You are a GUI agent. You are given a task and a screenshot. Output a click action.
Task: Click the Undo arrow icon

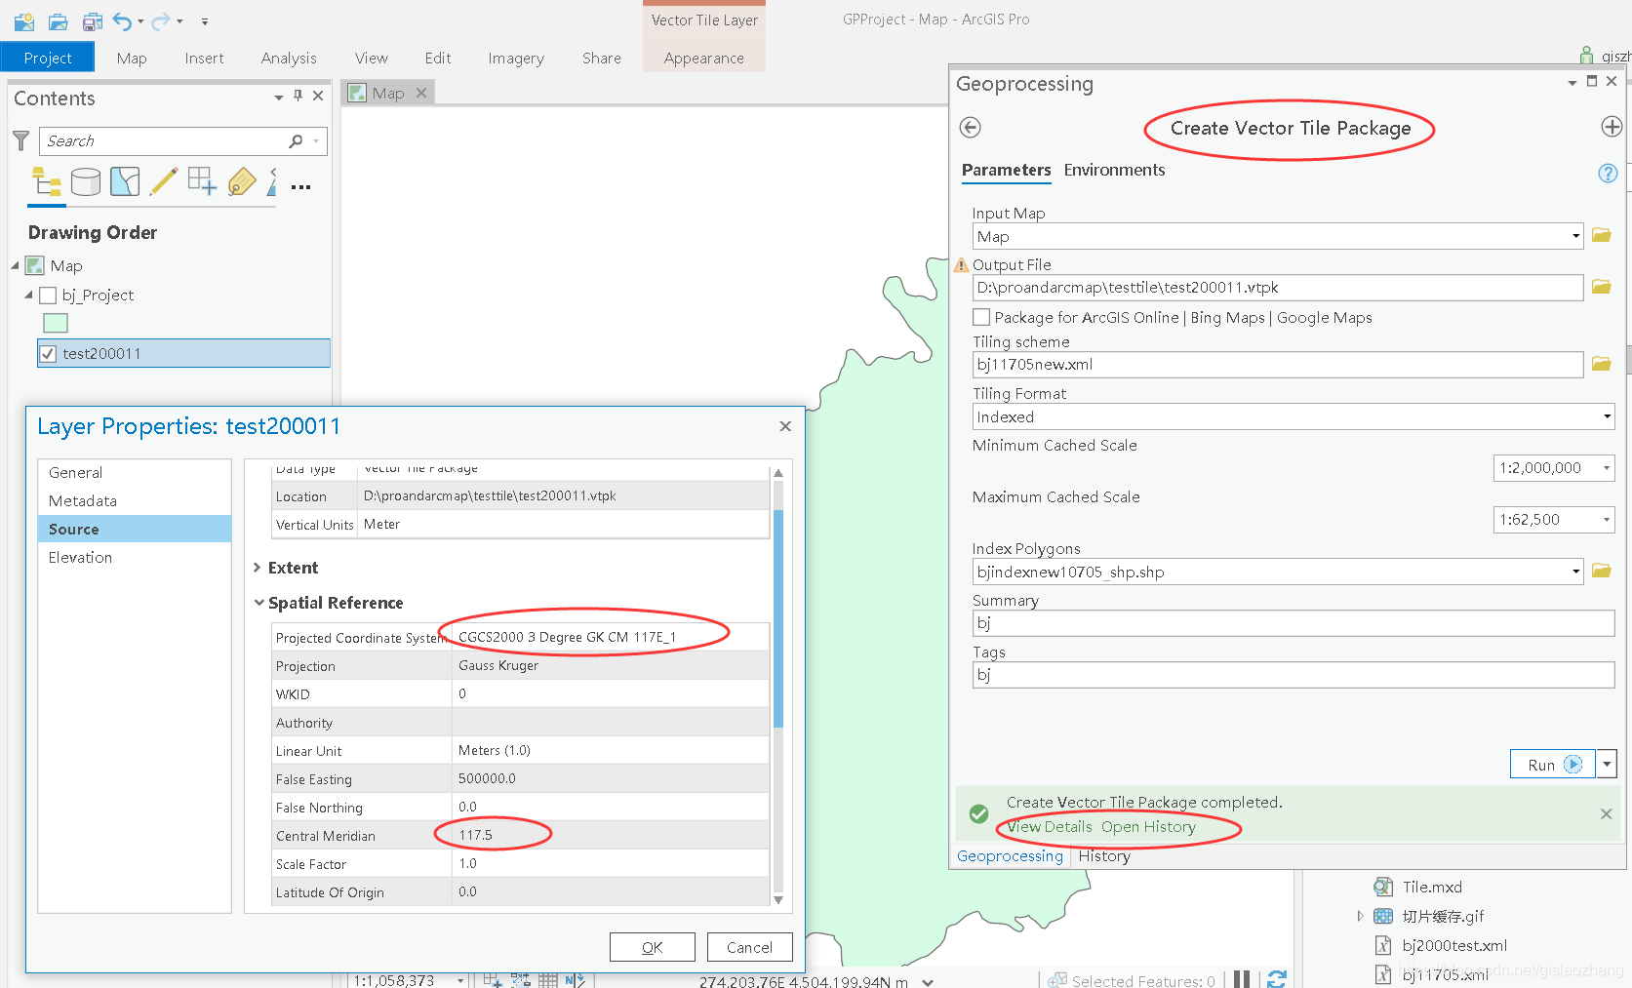[x=123, y=20]
